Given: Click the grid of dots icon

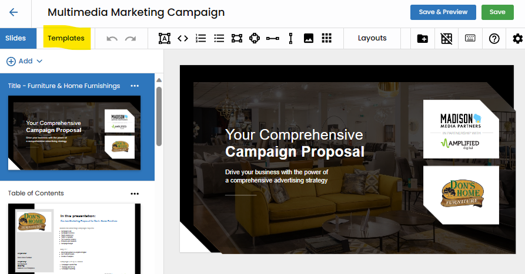Looking at the screenshot, I should click(x=326, y=39).
